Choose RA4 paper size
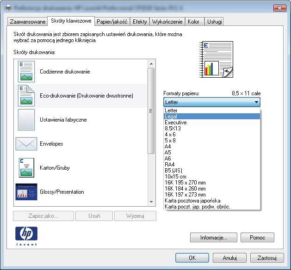The width and height of the screenshot is (291, 270). point(212,165)
